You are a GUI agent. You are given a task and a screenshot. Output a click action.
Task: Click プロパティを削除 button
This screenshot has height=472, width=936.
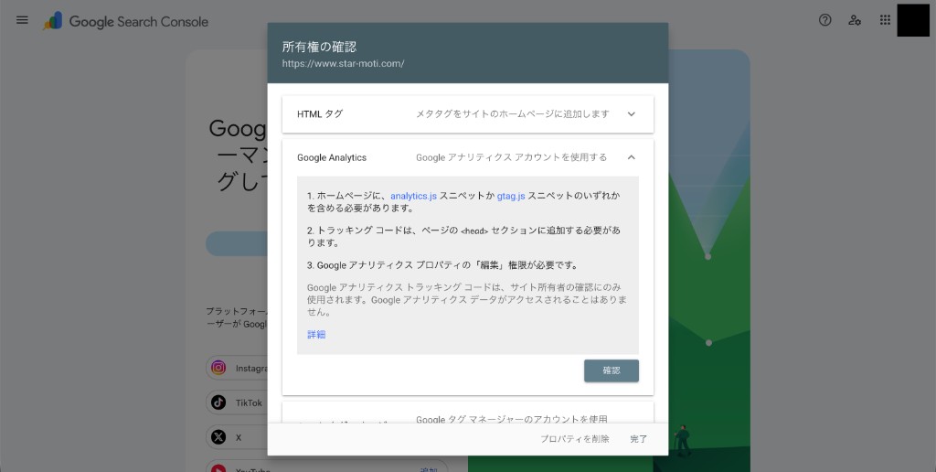point(575,439)
